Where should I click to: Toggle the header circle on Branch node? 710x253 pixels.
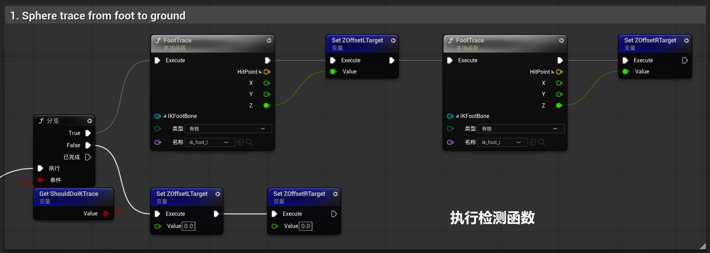pyautogui.click(x=89, y=121)
